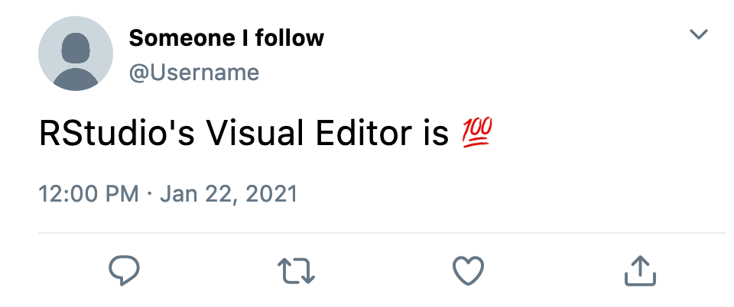Click the tweet text 'RStudio's Visual Editor is'

point(244,134)
